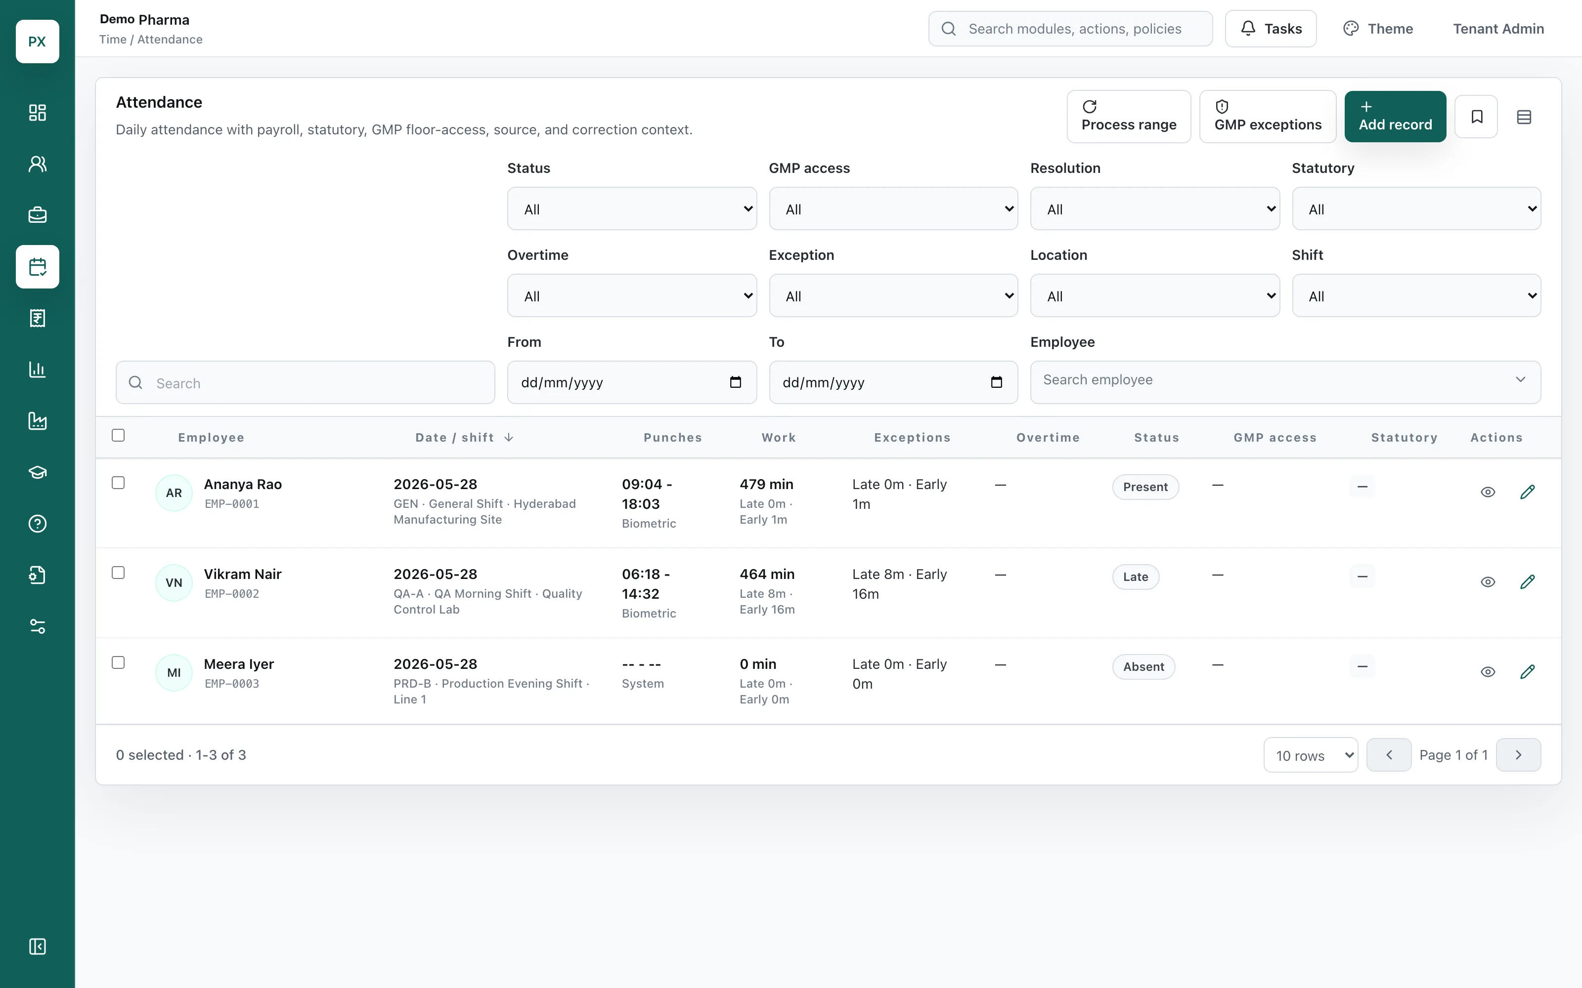Open the bar chart reports icon in sidebar
Image resolution: width=1582 pixels, height=988 pixels.
coord(37,369)
